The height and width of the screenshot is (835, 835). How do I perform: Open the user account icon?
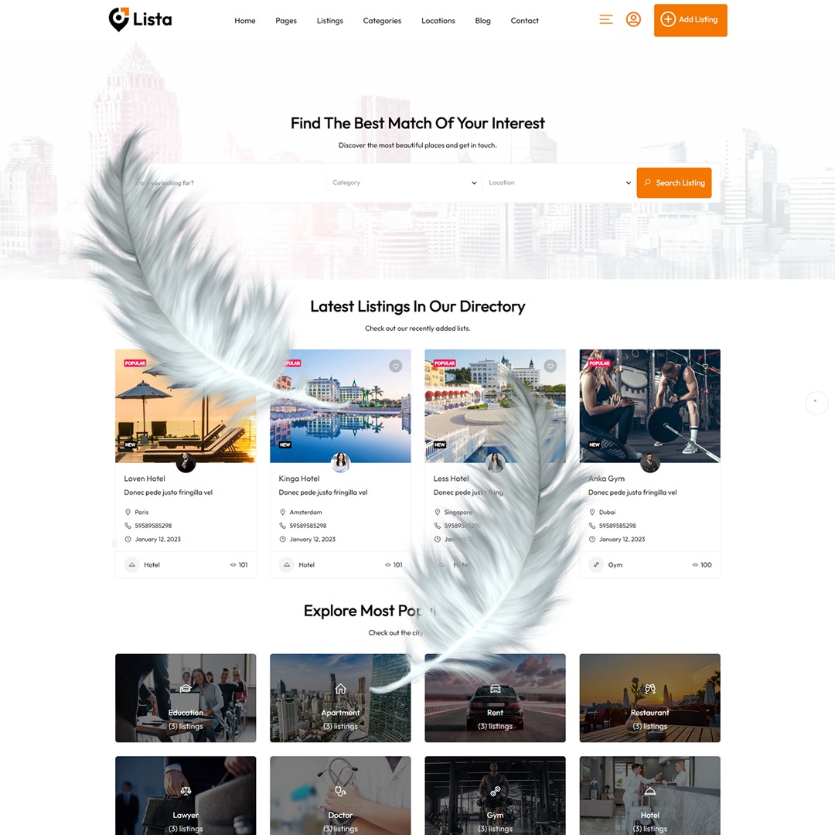point(633,19)
